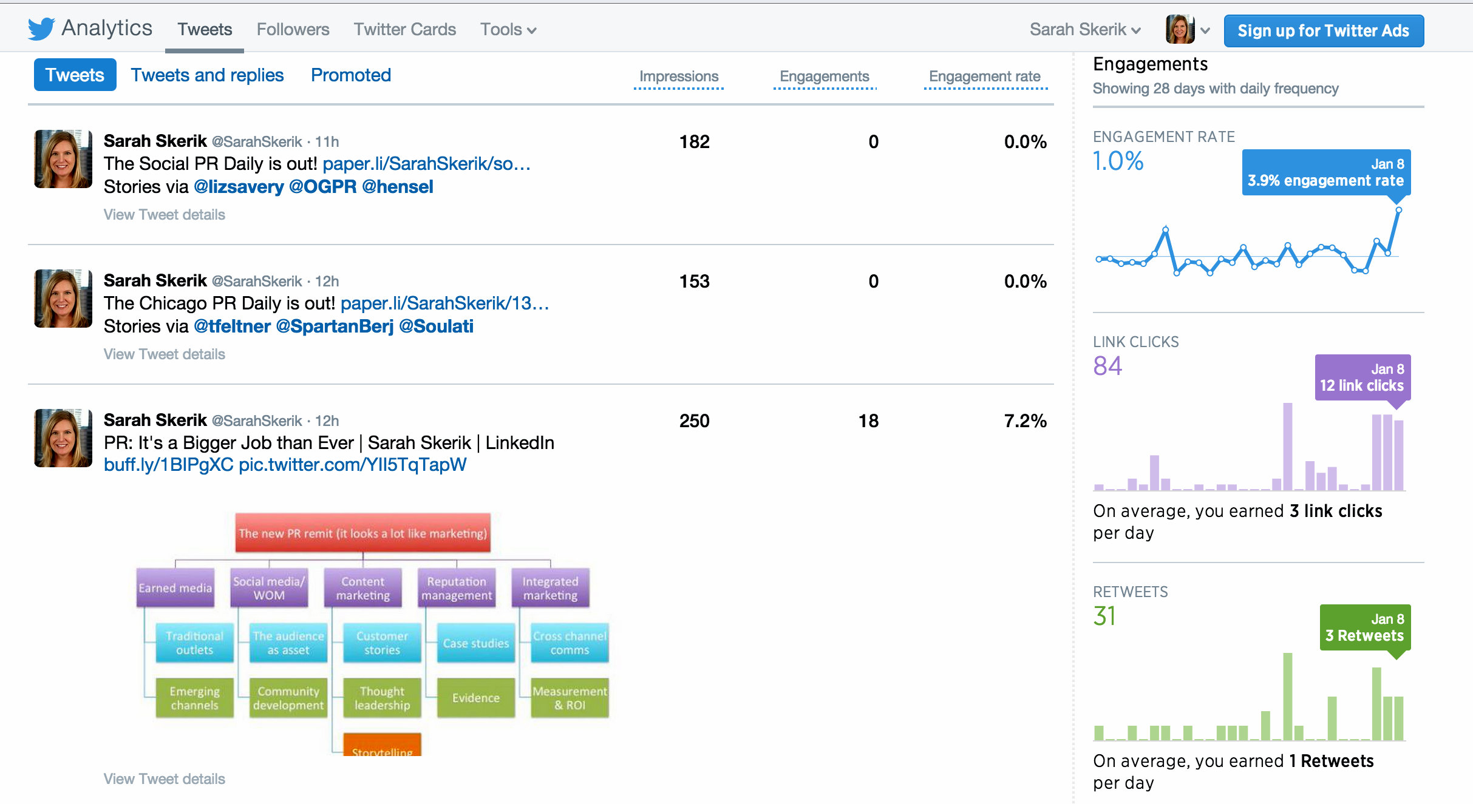1473x804 pixels.
Task: Open the Sarah Skerik account dropdown
Action: (x=1085, y=29)
